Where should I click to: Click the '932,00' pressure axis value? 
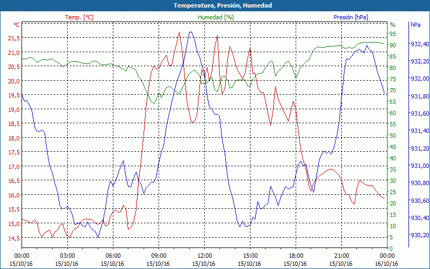(x=419, y=79)
